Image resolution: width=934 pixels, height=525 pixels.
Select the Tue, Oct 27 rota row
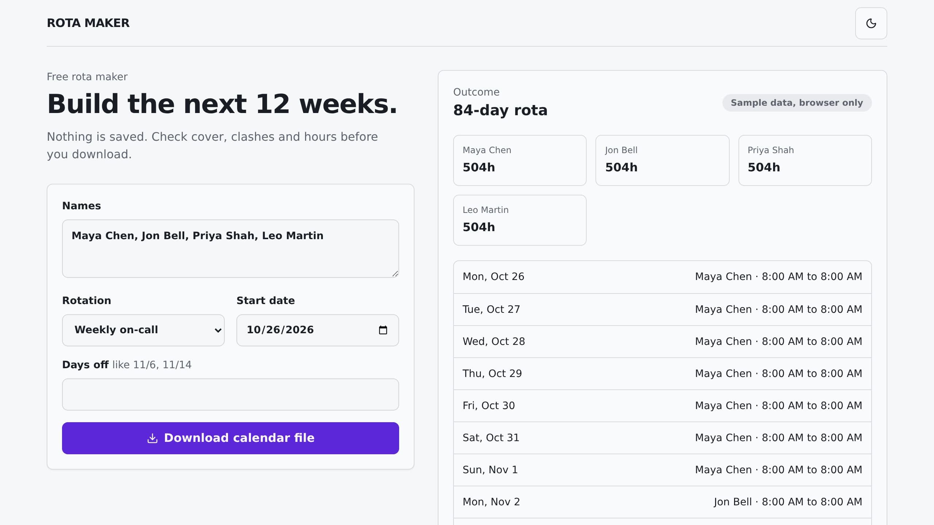point(662,310)
